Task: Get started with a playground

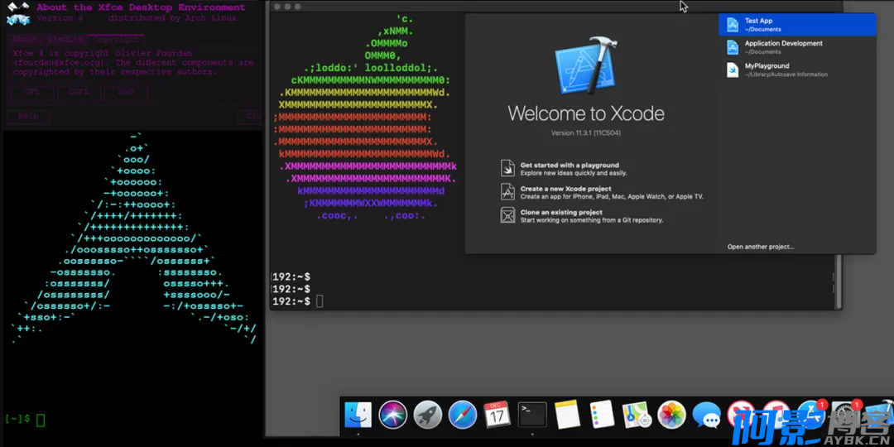Action: (x=570, y=166)
